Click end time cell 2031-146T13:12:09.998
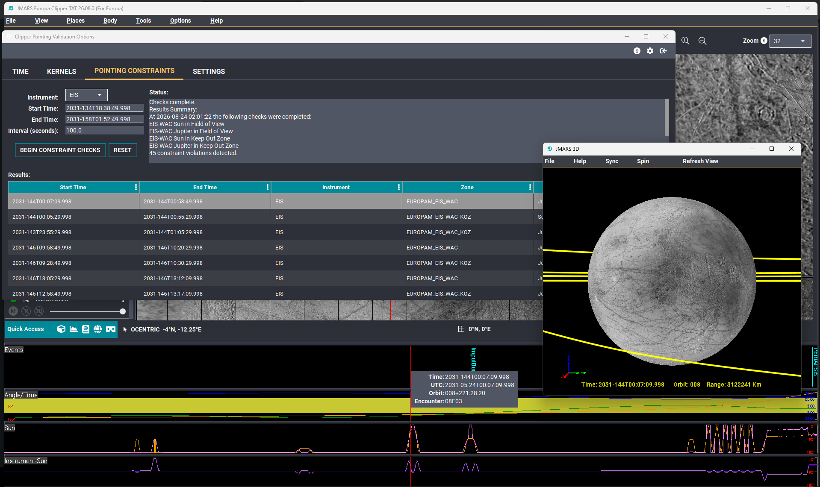The image size is (820, 487). (x=205, y=278)
